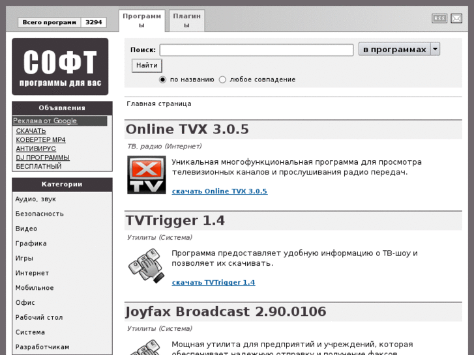Image resolution: width=474 pixels, height=355 pixels.
Task: Click the АНТИВИРУС ad link
Action: tap(36, 149)
